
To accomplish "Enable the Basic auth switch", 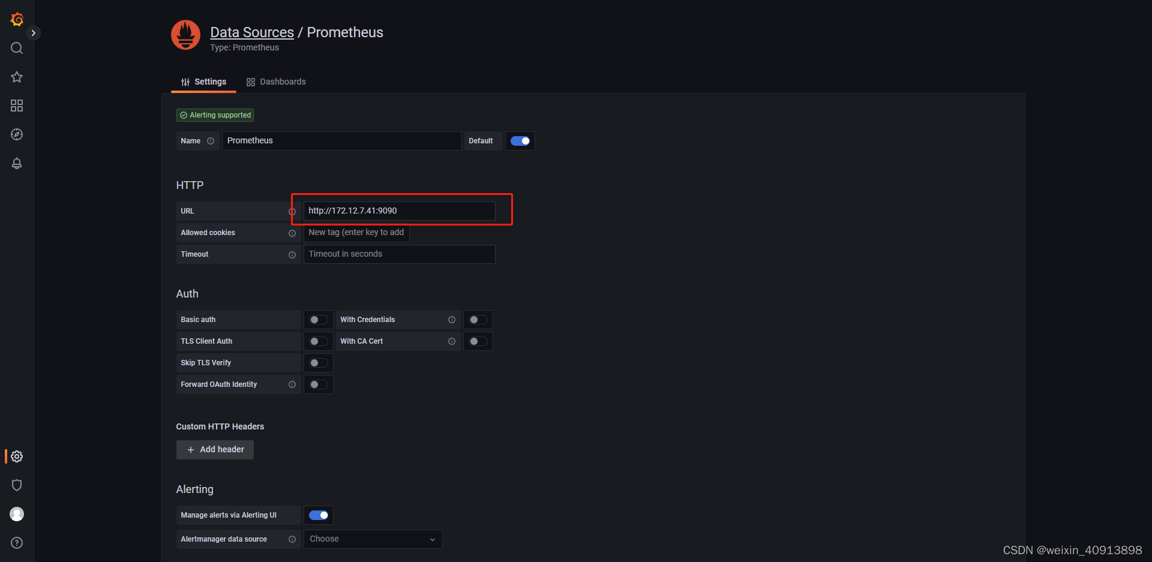I will click(x=319, y=320).
